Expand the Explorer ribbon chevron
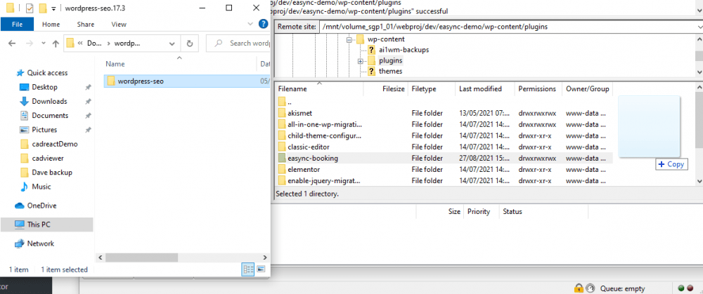Viewport: 703px width, 294px height. (250, 24)
